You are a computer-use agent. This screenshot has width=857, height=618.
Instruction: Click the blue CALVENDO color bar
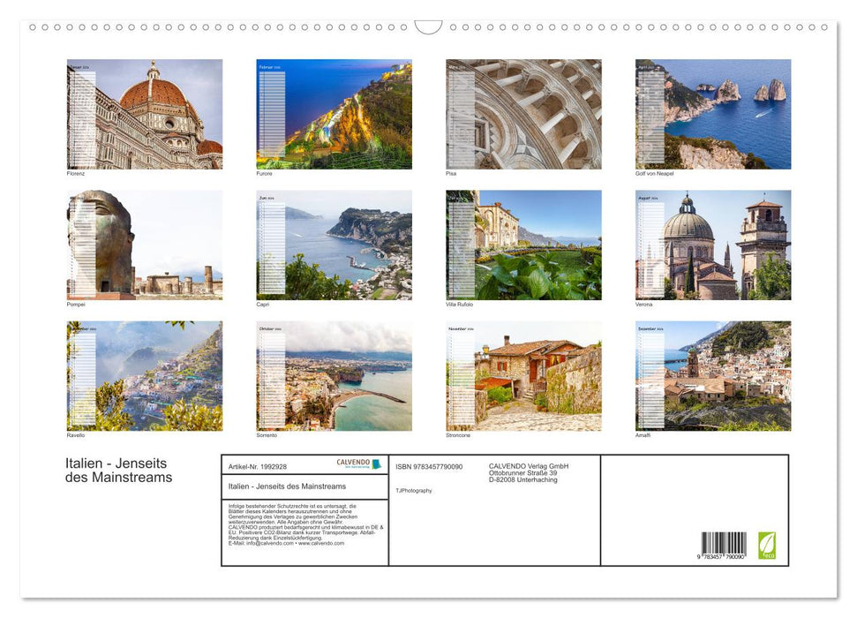(377, 464)
